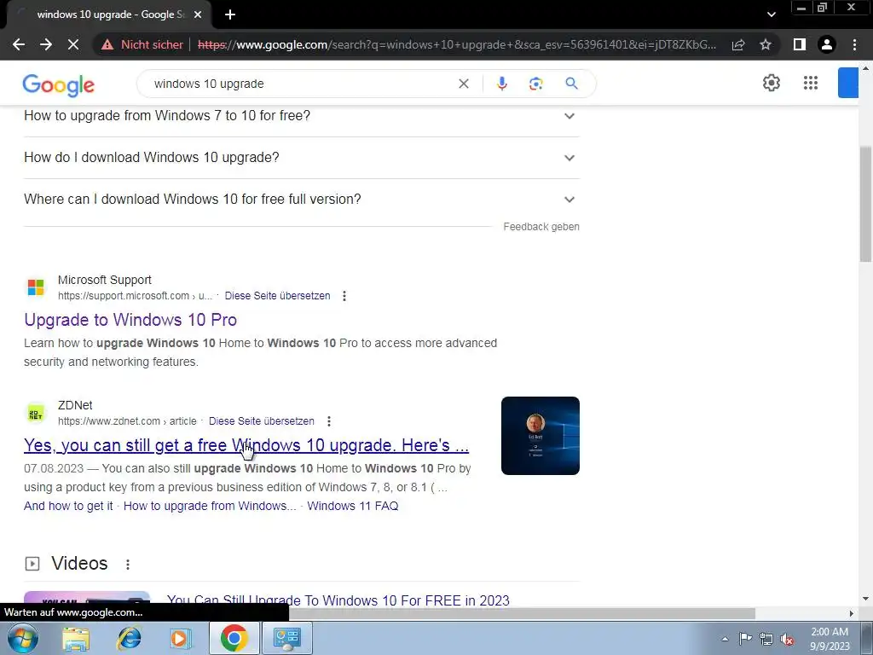Image resolution: width=873 pixels, height=655 pixels.
Task: Click the horizontal scrollbar at page bottom
Action: tap(522, 613)
